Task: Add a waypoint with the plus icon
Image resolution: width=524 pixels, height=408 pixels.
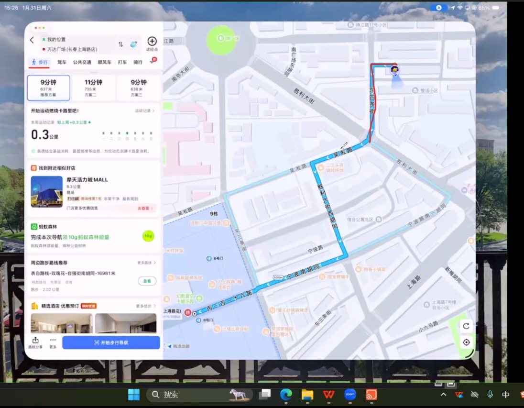Action: pyautogui.click(x=152, y=42)
